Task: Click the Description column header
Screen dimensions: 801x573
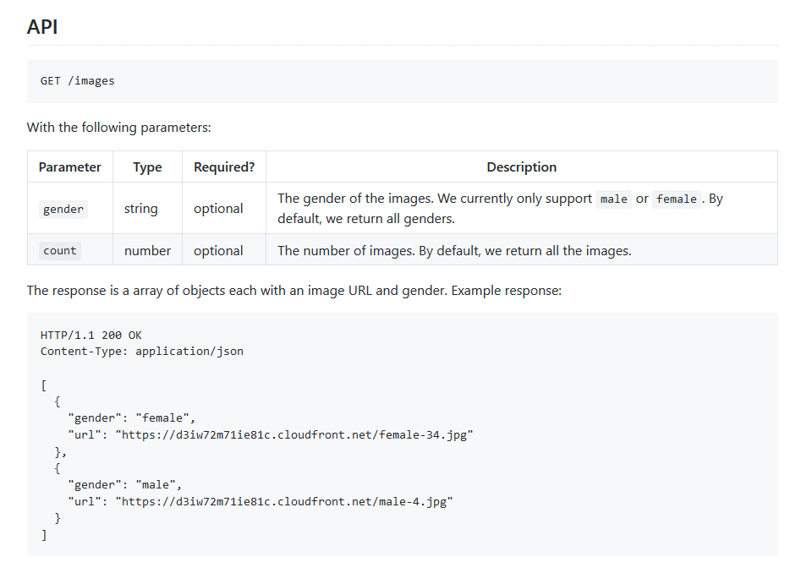Action: [521, 166]
